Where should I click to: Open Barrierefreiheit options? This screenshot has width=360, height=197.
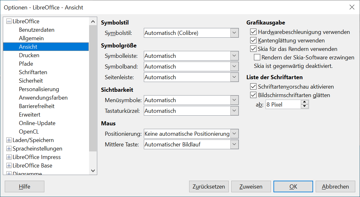point(37,106)
